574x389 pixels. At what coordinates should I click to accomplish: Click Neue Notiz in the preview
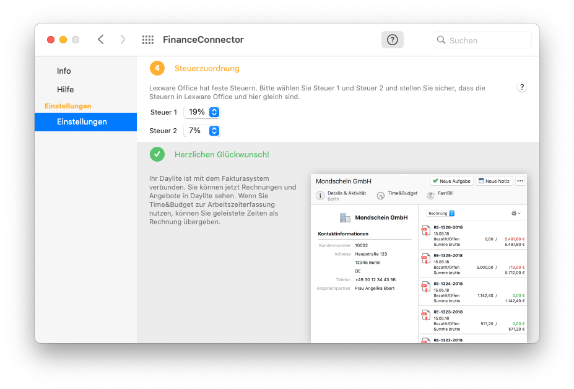point(494,181)
